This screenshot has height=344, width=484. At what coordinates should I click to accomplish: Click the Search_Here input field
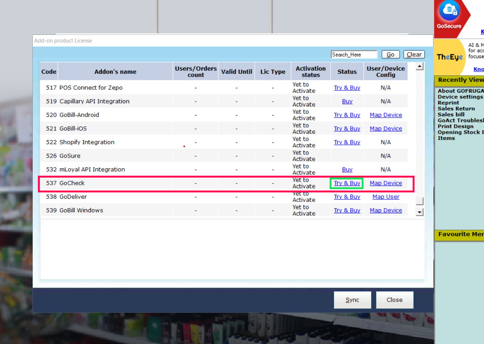pyautogui.click(x=354, y=54)
